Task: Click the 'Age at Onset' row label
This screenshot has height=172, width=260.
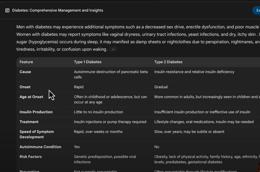Action: tap(31, 97)
